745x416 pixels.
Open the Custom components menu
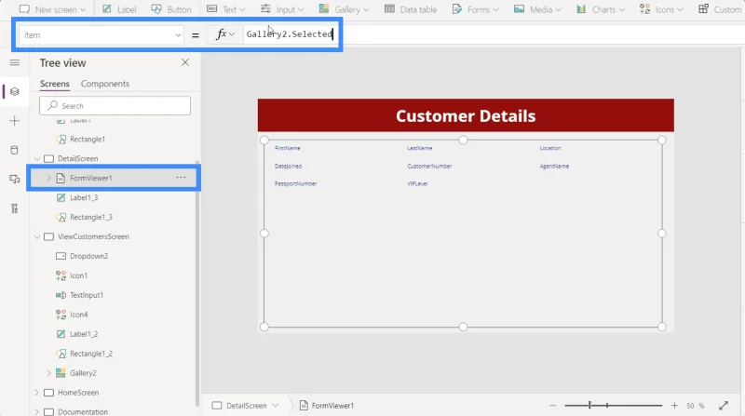720,9
